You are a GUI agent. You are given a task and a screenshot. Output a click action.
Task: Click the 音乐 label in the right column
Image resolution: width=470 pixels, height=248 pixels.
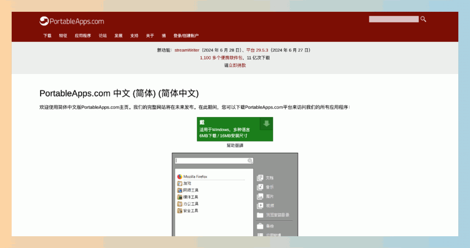click(270, 187)
